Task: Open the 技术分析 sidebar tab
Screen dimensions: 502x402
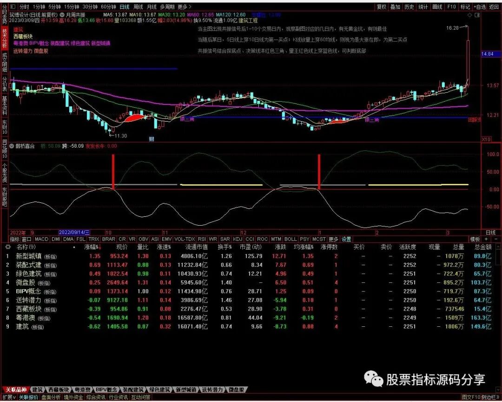Action: [x=5, y=38]
